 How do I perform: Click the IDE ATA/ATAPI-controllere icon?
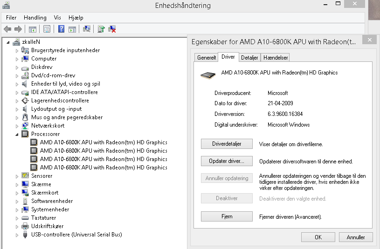coord(25,93)
